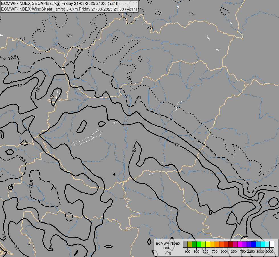This screenshot has height=257, width=279.
Task: Click the olive swatch in the CAPE legend
Action: tap(190, 244)
